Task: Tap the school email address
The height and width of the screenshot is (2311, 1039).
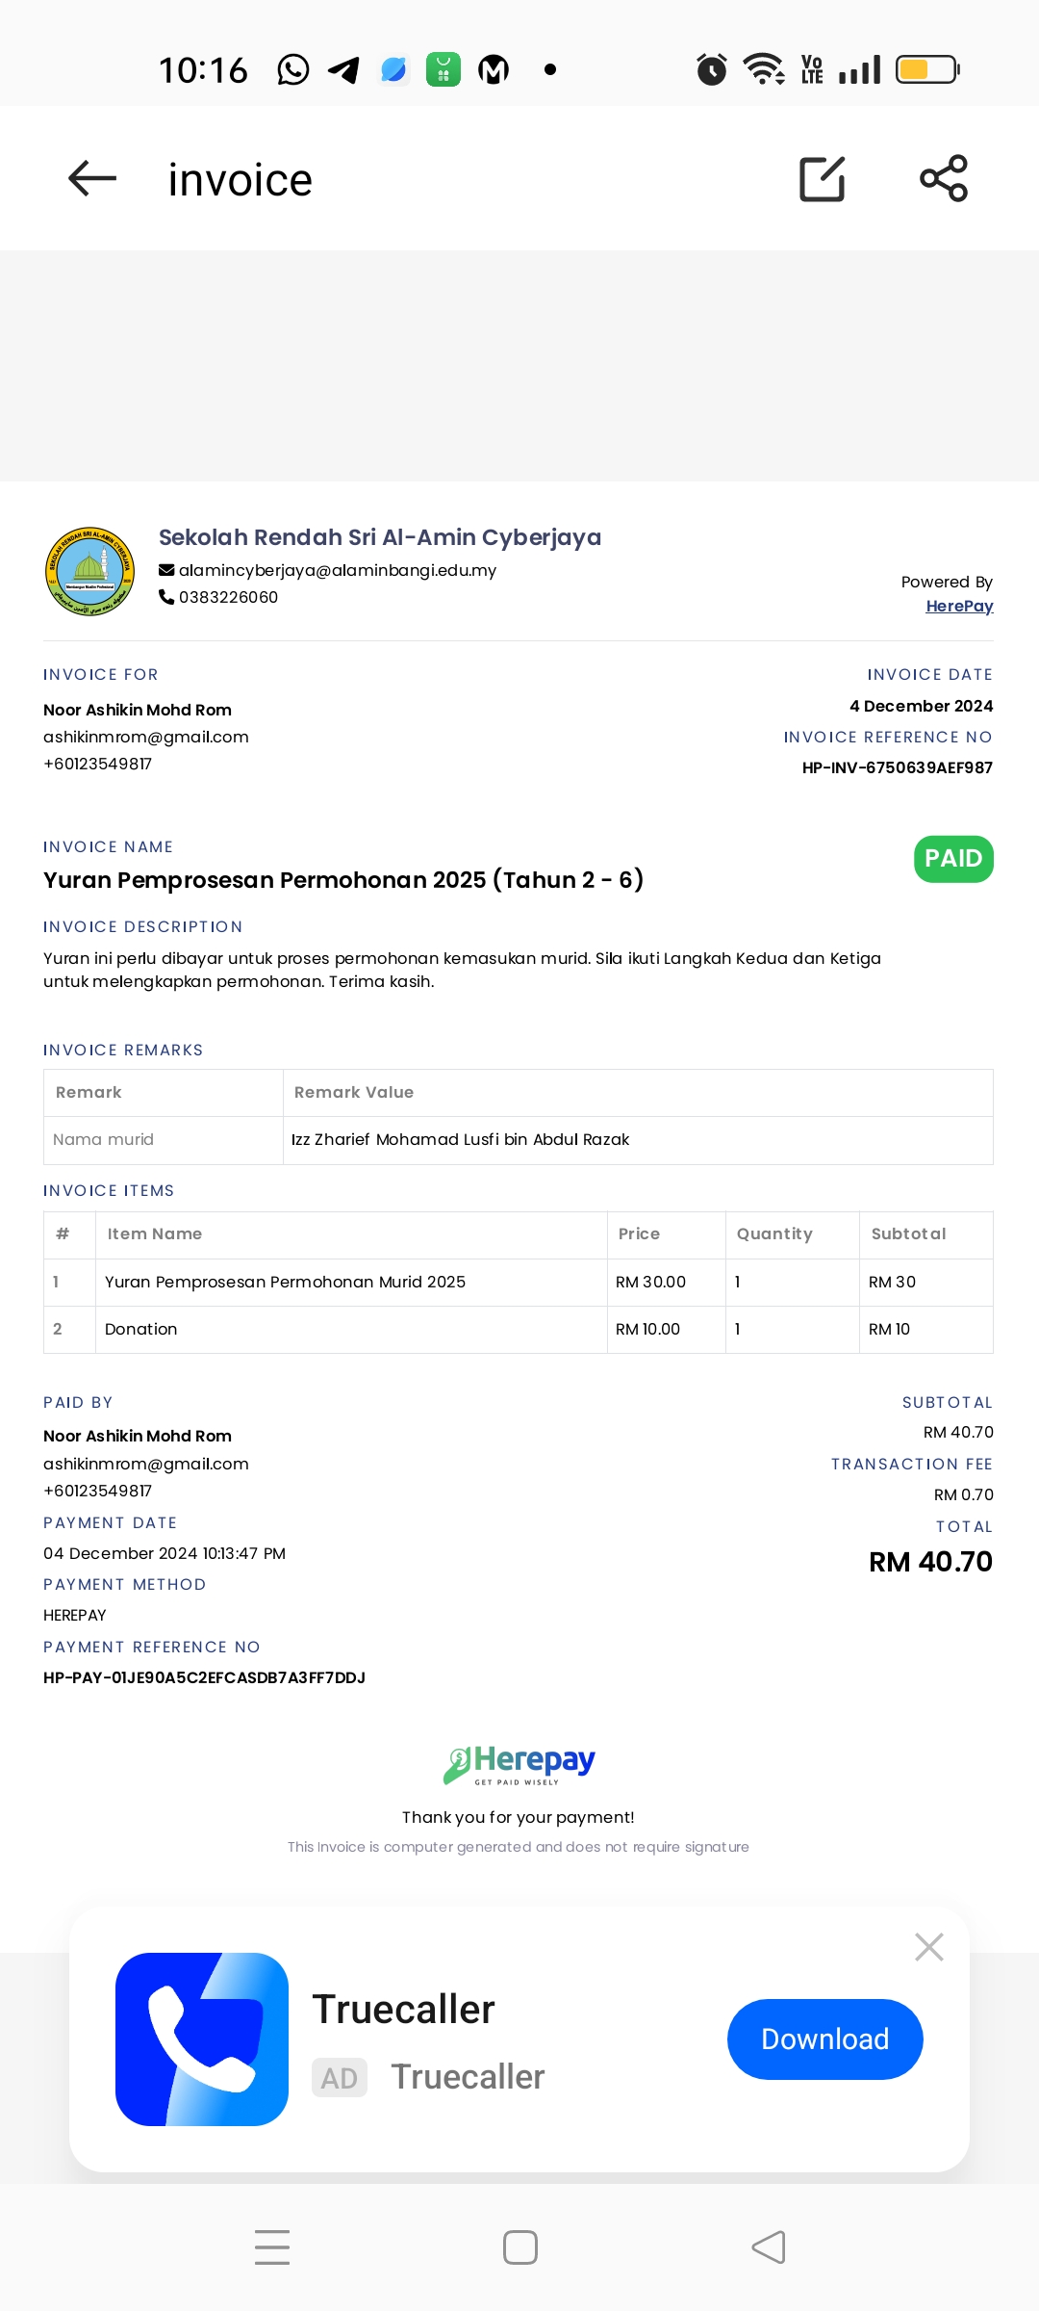Action: pos(338,570)
